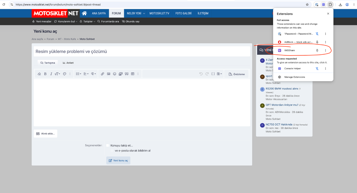Image resolution: width=357 pixels, height=193 pixels.
Task: Open the media gallery insert icon
Action: 120,74
